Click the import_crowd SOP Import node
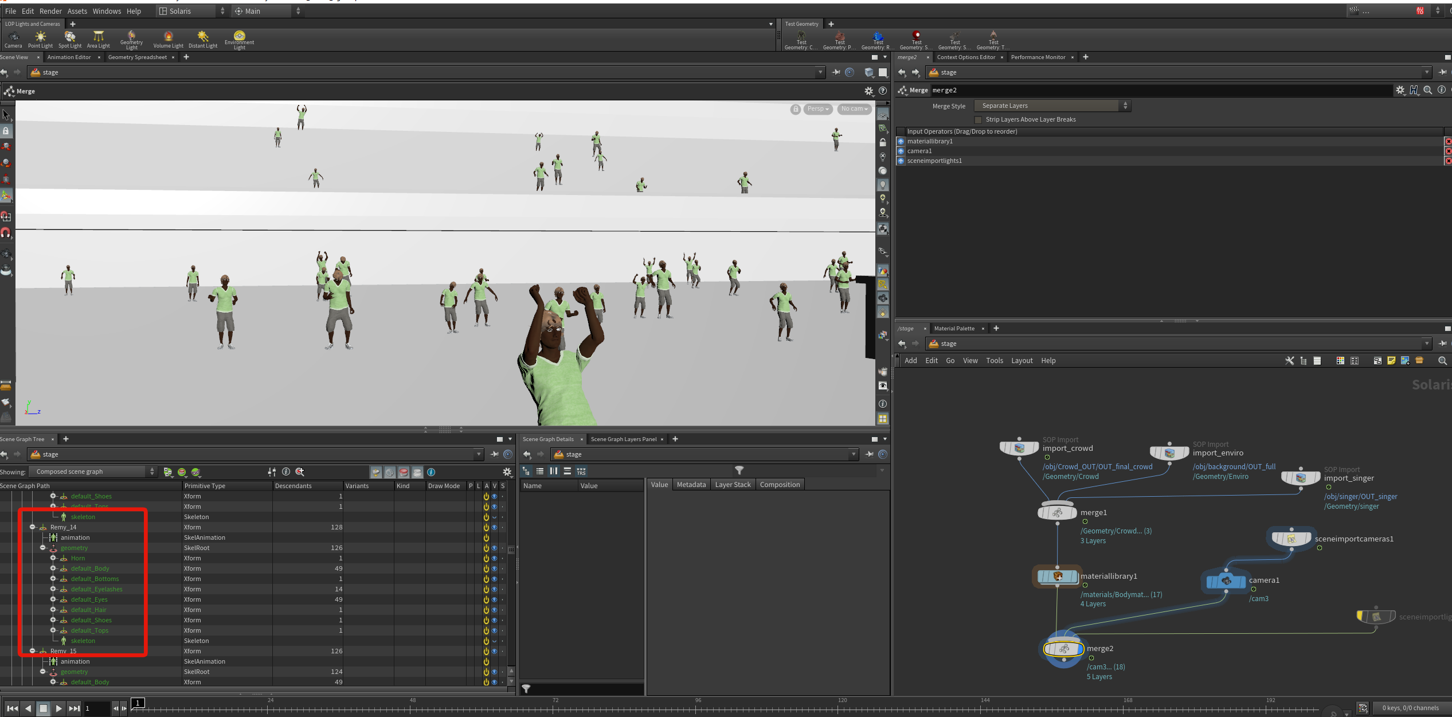Screen dimensions: 1452x717 click(x=1019, y=448)
